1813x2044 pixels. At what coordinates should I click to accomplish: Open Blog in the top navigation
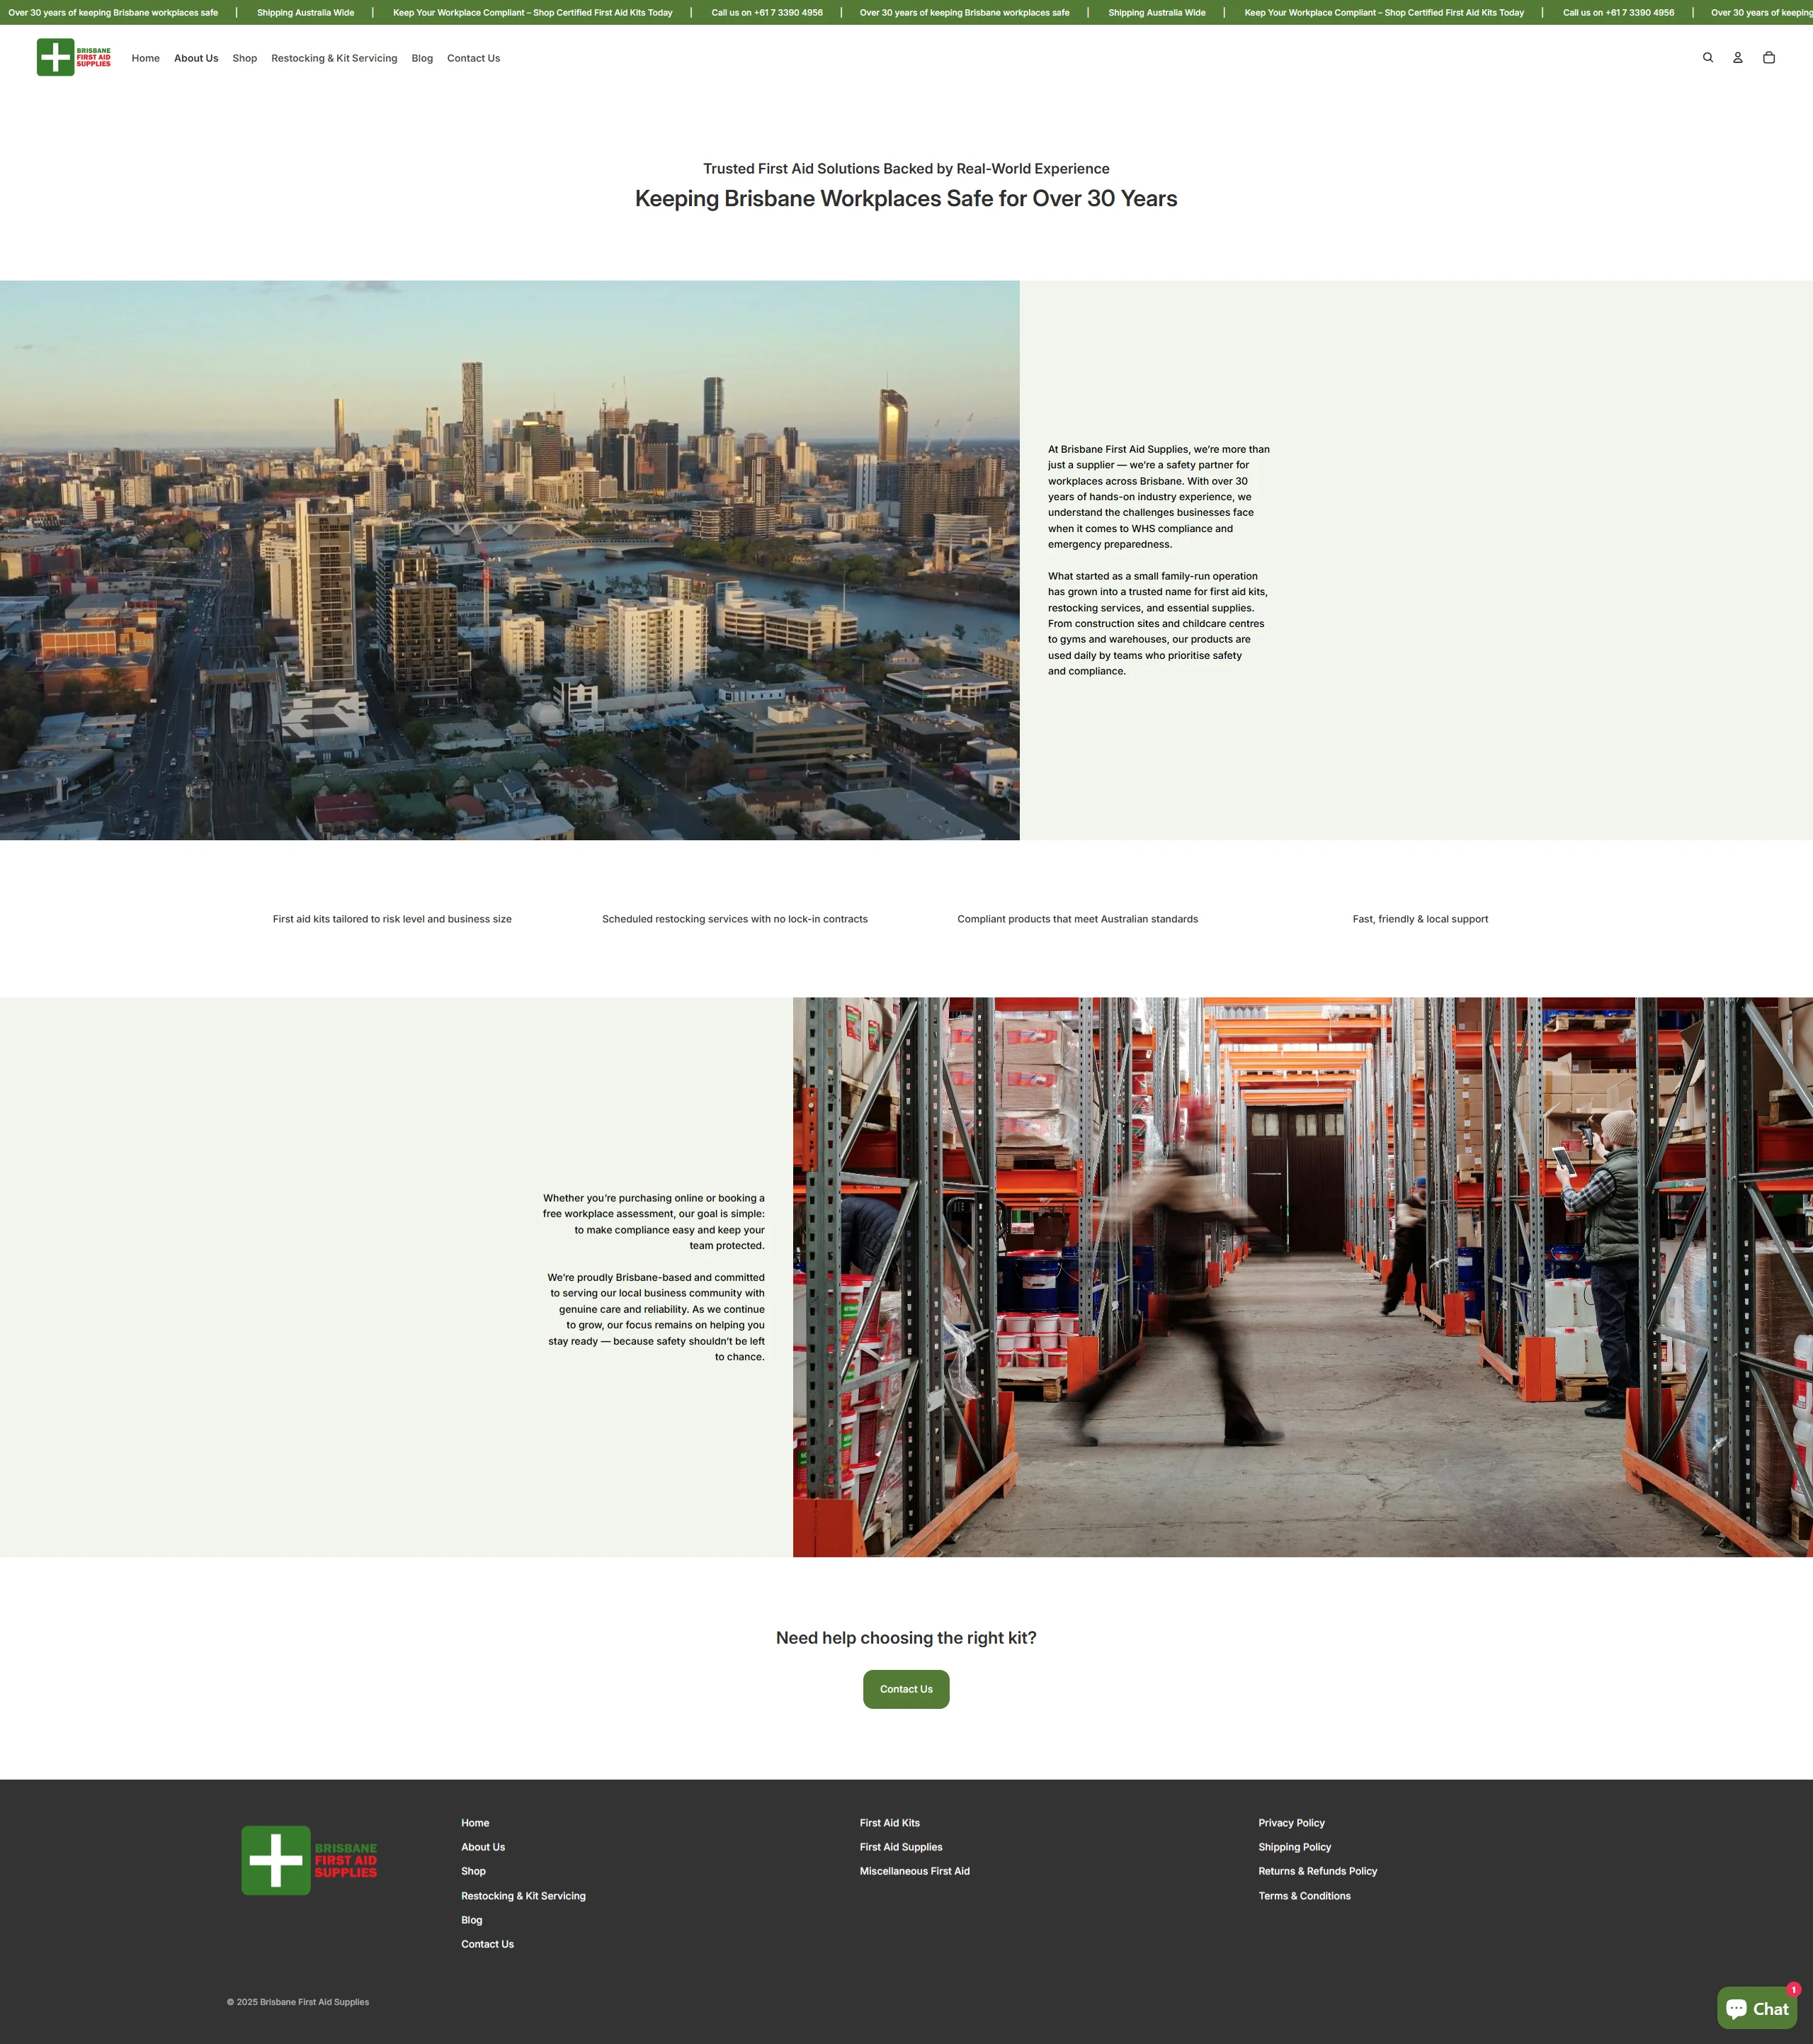pos(422,58)
